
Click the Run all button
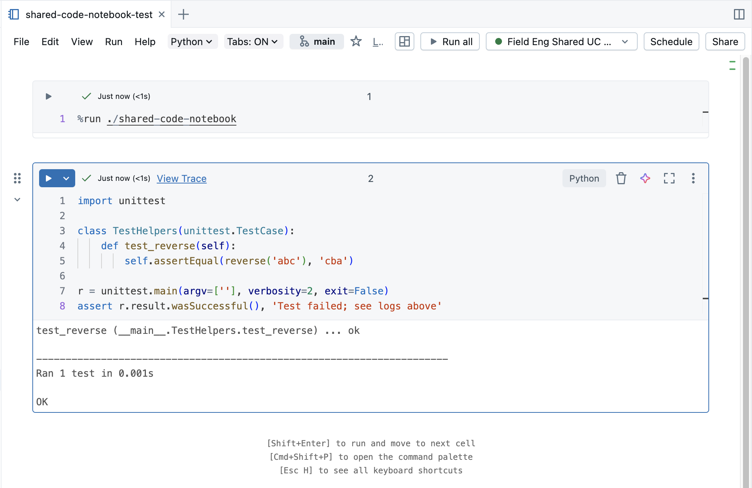point(450,42)
